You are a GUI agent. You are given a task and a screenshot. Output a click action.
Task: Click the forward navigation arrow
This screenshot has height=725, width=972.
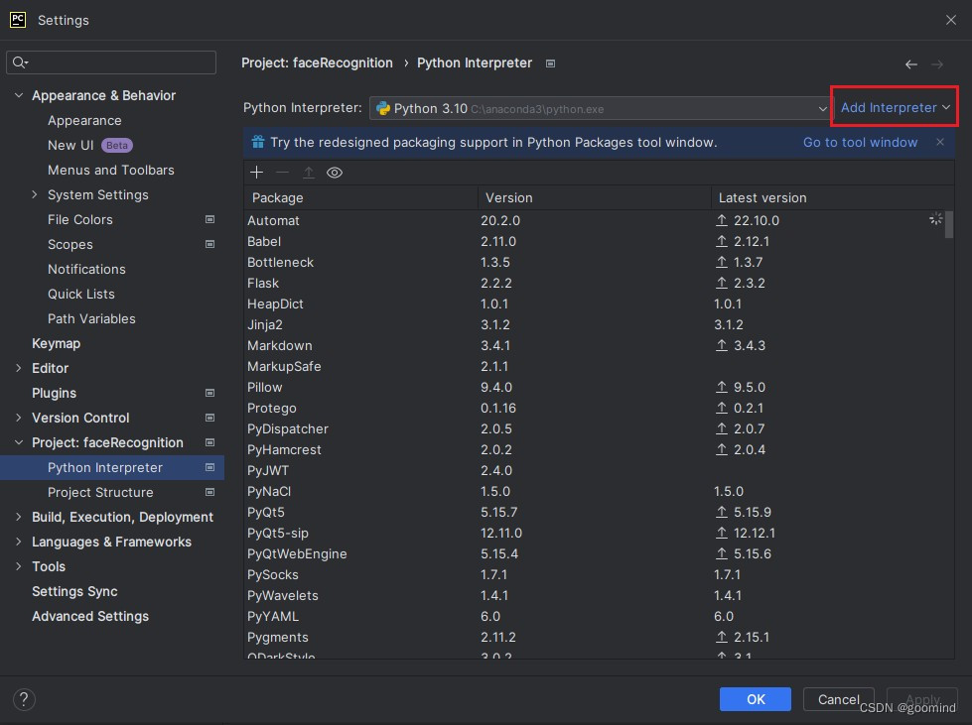(936, 63)
